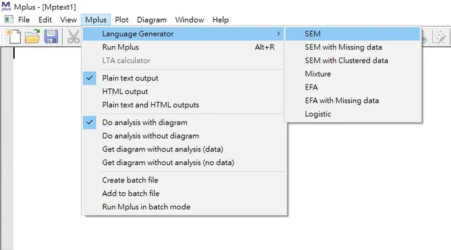Image resolution: width=451 pixels, height=250 pixels.
Task: Select SEM with Missing data generator
Action: [x=343, y=47]
